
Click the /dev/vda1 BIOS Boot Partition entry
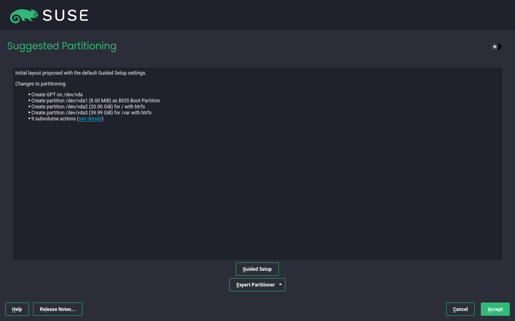95,101
